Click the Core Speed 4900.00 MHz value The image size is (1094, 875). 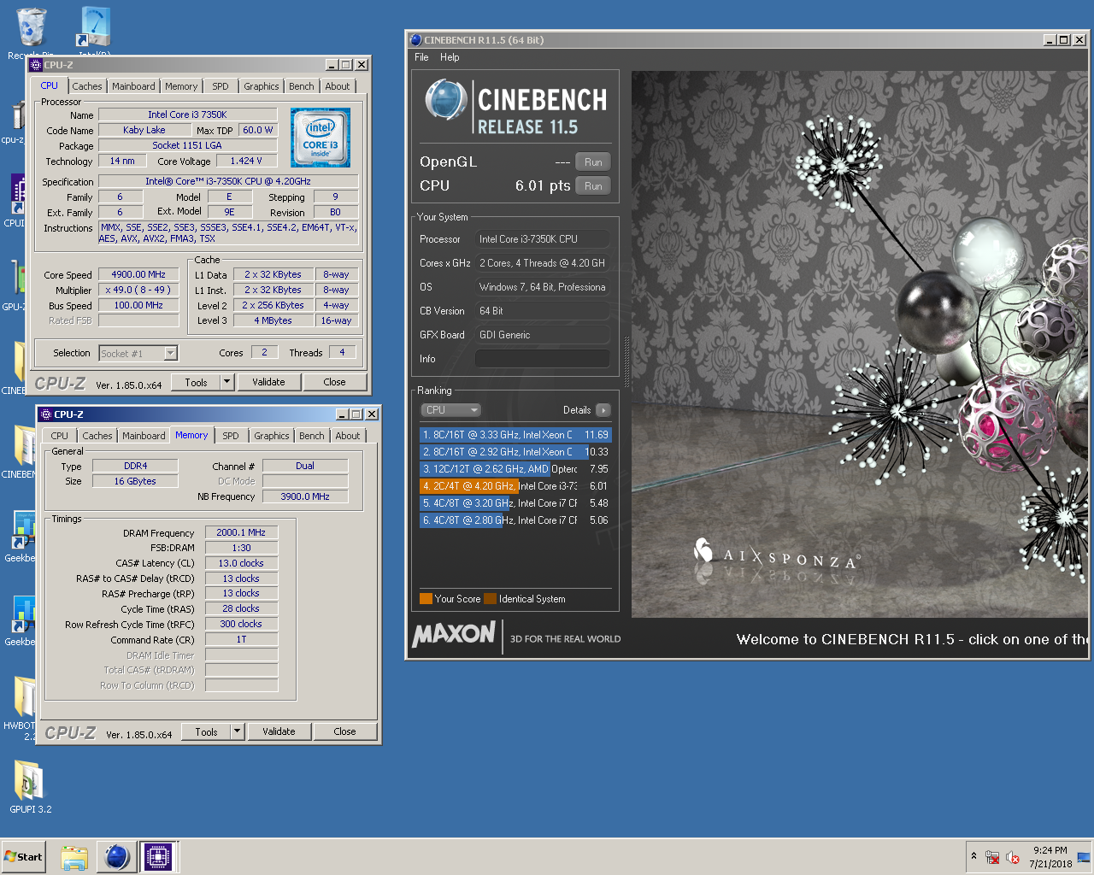click(x=138, y=275)
